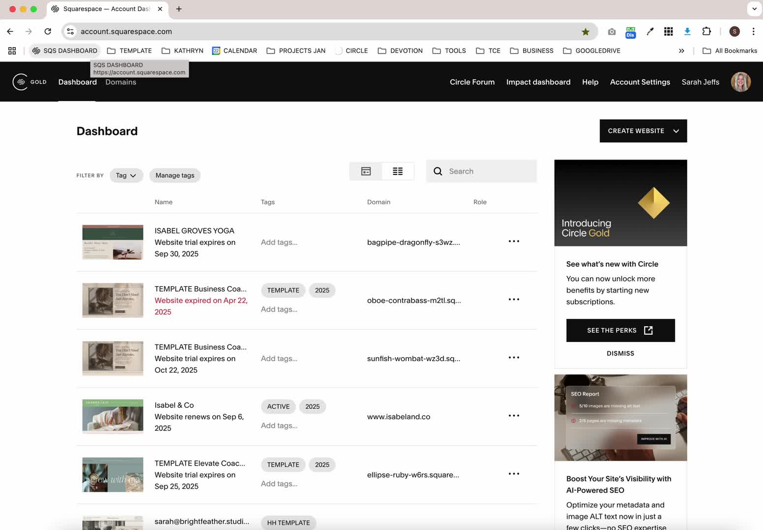Open Account Settings
This screenshot has width=763, height=530.
[x=640, y=82]
